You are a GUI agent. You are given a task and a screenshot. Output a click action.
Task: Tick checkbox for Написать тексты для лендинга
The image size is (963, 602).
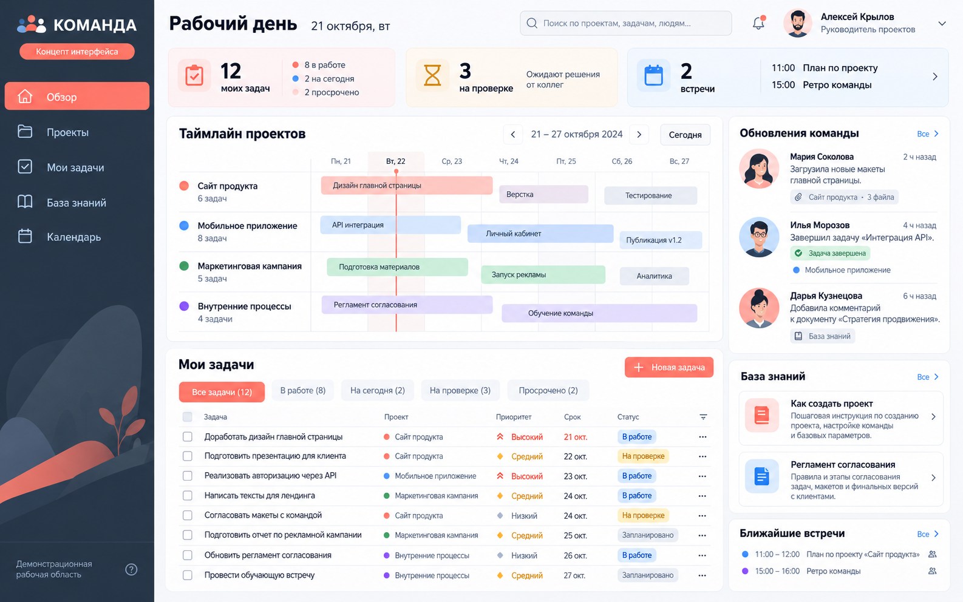pyautogui.click(x=188, y=496)
